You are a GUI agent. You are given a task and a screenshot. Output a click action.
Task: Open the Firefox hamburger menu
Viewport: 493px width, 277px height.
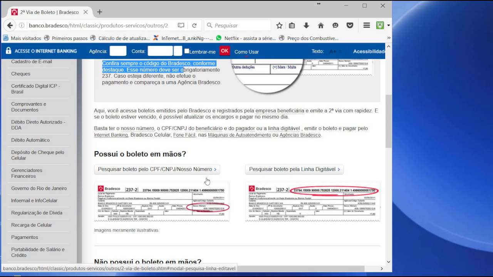(367, 25)
